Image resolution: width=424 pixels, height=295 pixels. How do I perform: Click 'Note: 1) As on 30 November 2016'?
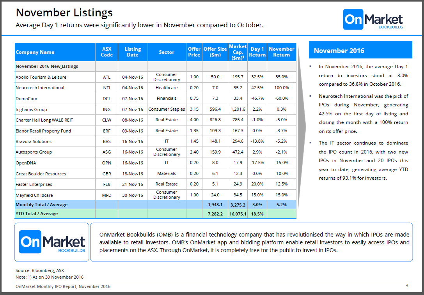50,277
